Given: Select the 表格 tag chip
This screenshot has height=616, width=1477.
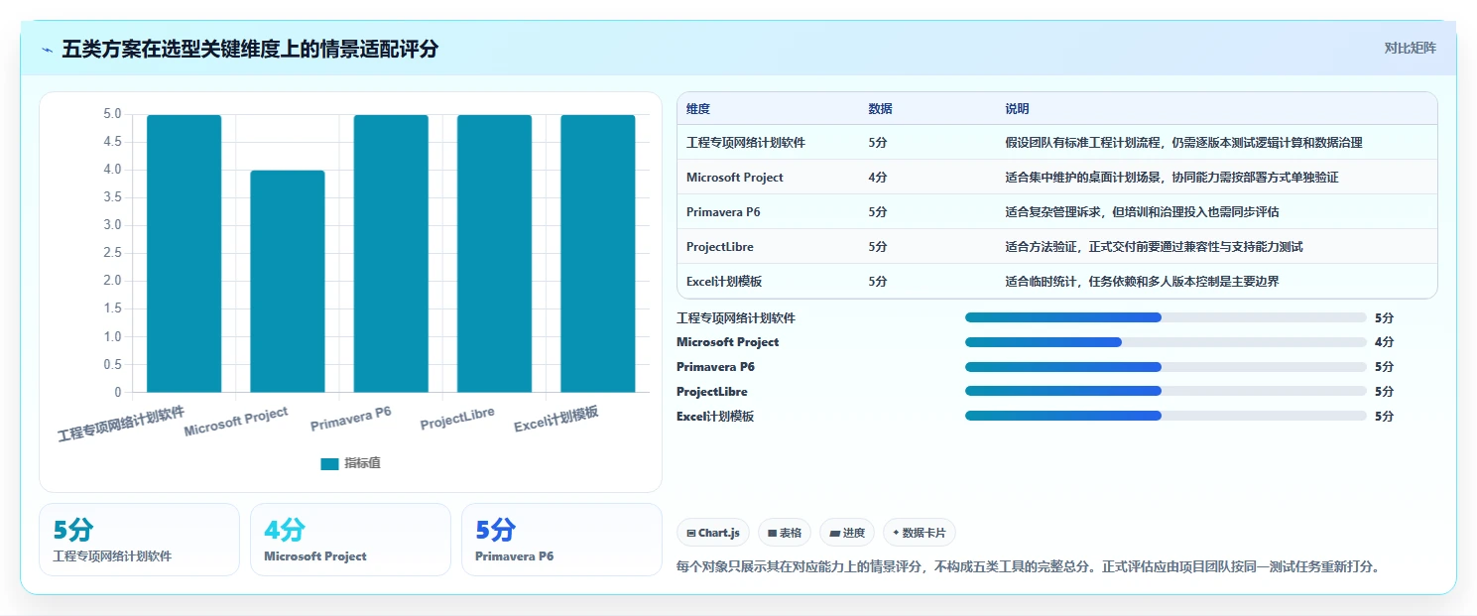Looking at the screenshot, I should [785, 533].
